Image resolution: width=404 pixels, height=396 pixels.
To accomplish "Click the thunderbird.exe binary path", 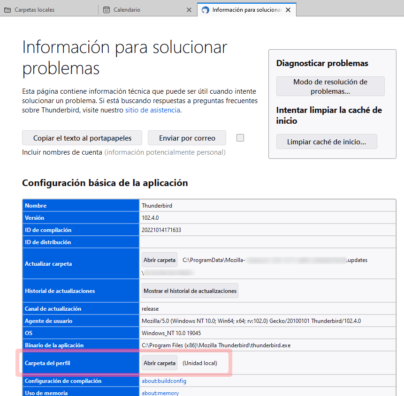I will [216, 345].
